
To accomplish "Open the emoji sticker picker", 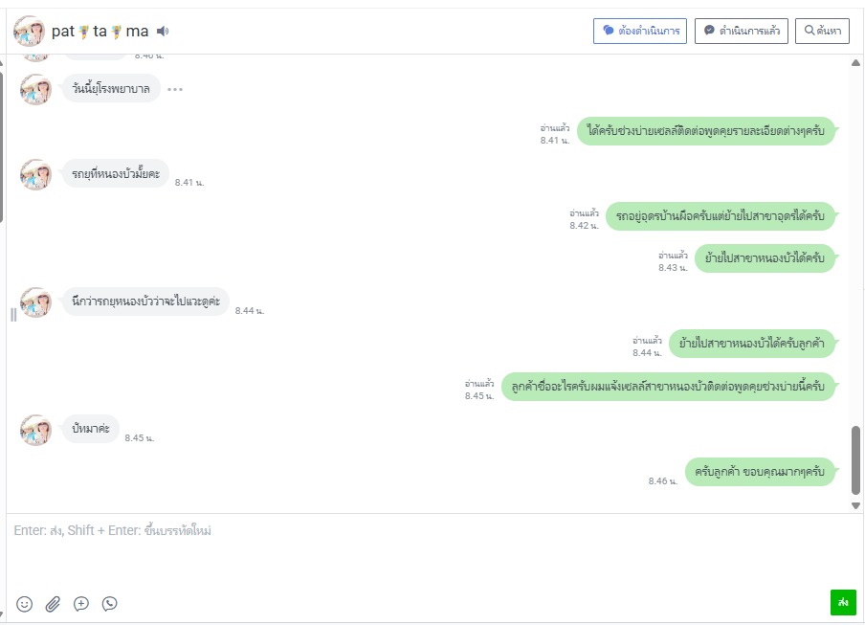I will [x=24, y=604].
